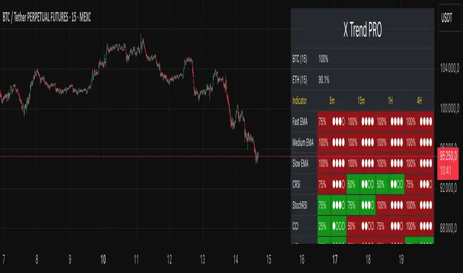
Task: Click the red 95 250,0 current price label
Action: click(451, 157)
